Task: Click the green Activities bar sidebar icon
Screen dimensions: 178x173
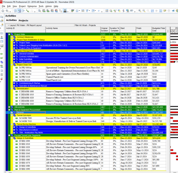Action: [x=2, y=54]
